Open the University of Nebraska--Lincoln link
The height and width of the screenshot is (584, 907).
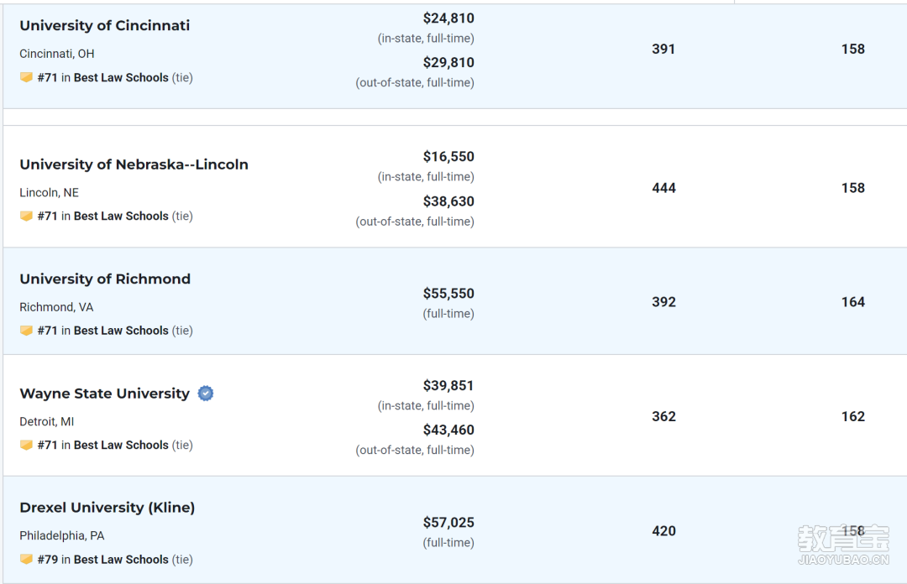tap(134, 164)
